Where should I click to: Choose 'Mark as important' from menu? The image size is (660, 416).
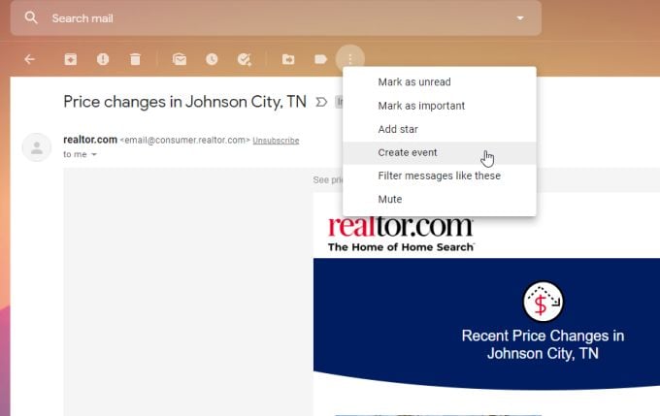[x=440, y=106]
